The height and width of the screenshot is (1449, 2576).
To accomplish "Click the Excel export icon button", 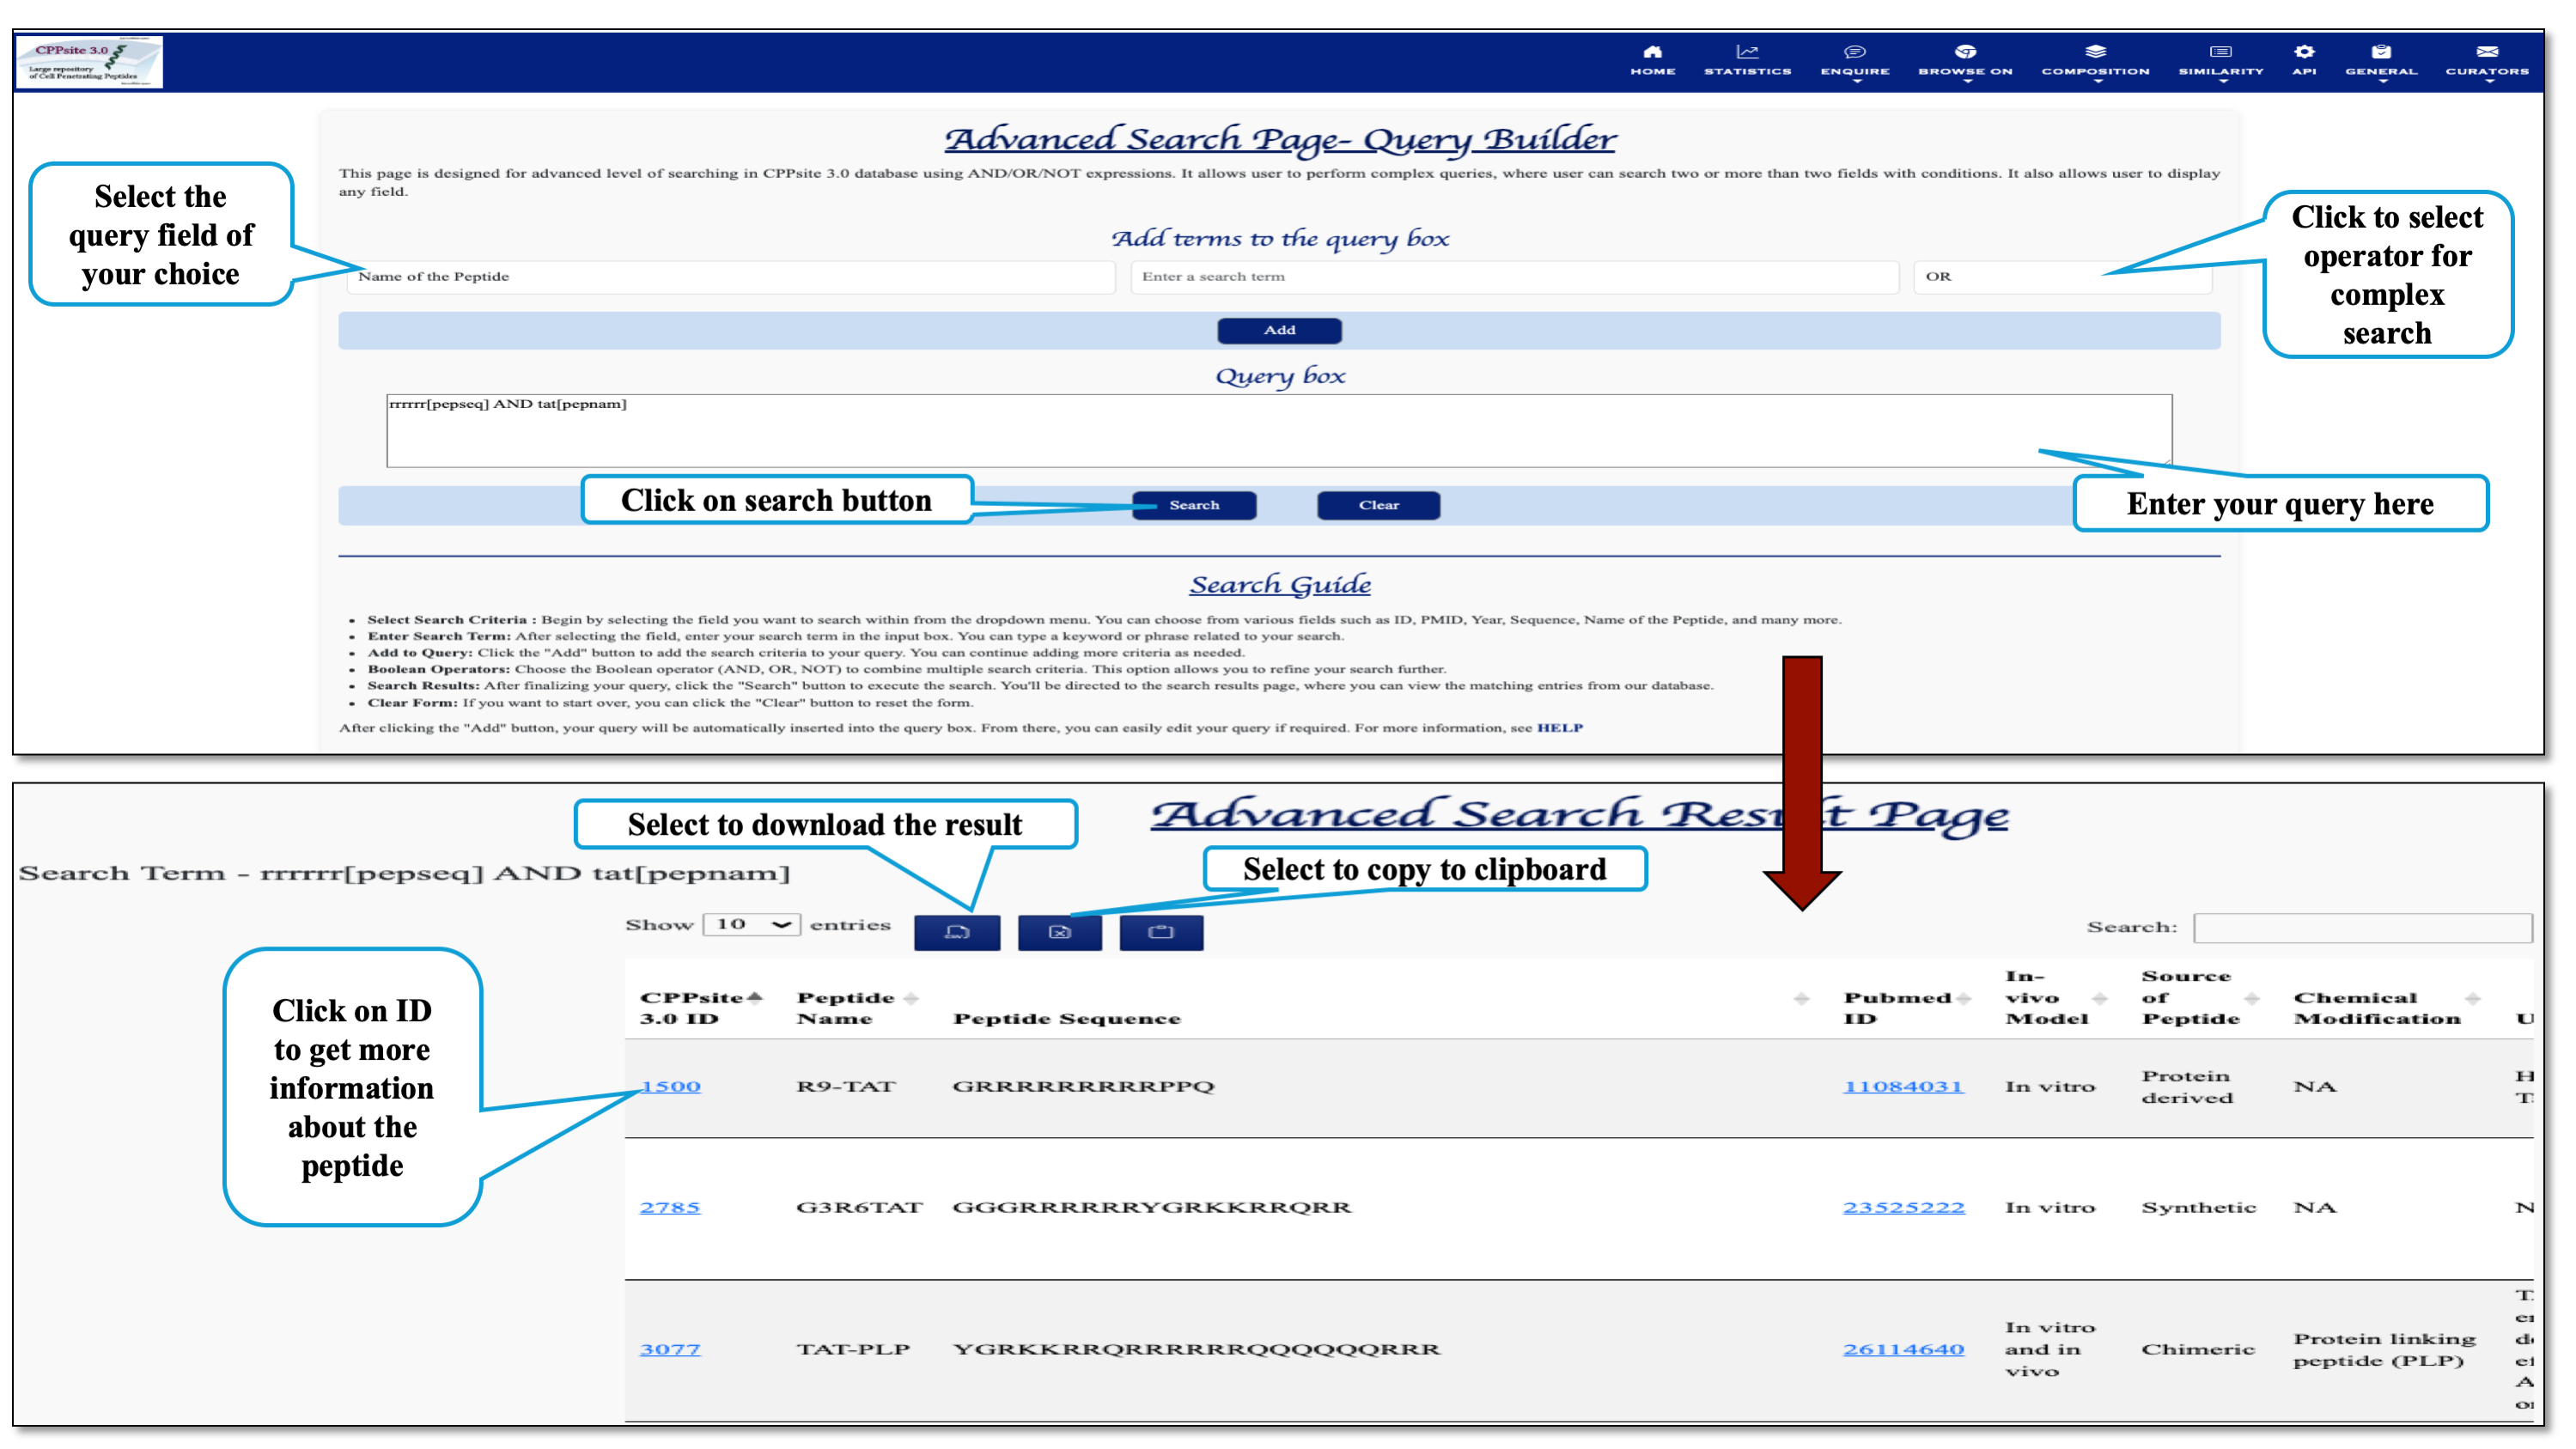I will point(1059,932).
